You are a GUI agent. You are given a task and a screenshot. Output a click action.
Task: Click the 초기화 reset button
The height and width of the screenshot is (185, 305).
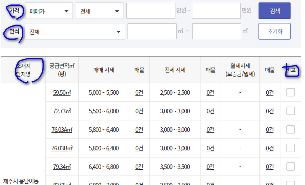coord(274,31)
